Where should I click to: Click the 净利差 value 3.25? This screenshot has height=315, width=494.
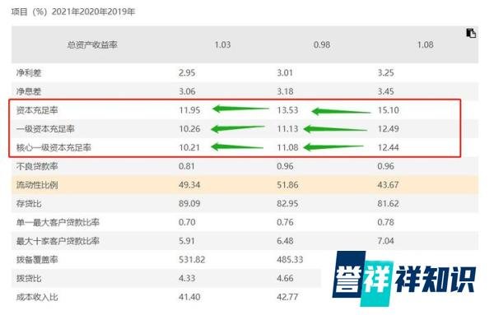click(386, 73)
